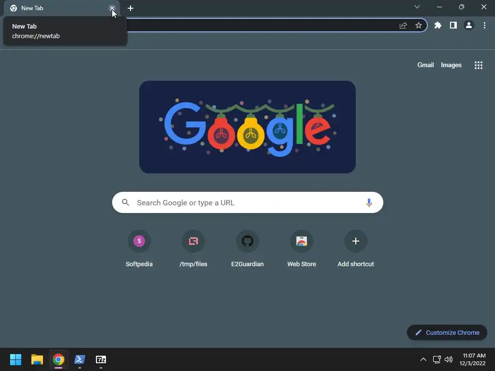The height and width of the screenshot is (371, 495).
Task: Start voice search with microphone icon
Action: pos(369,202)
